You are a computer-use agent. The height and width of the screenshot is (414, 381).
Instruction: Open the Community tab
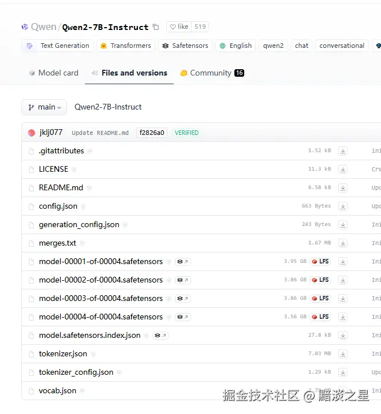point(212,73)
